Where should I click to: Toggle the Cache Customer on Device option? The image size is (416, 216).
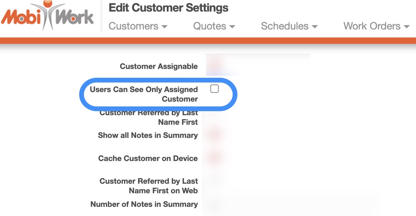(x=214, y=158)
